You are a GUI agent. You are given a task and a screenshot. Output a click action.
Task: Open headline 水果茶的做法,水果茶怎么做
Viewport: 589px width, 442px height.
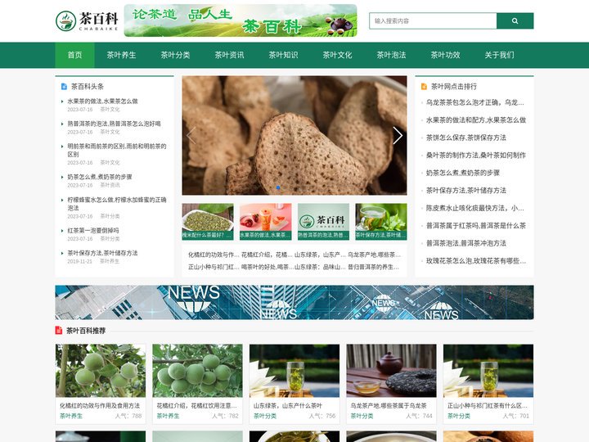(102, 101)
